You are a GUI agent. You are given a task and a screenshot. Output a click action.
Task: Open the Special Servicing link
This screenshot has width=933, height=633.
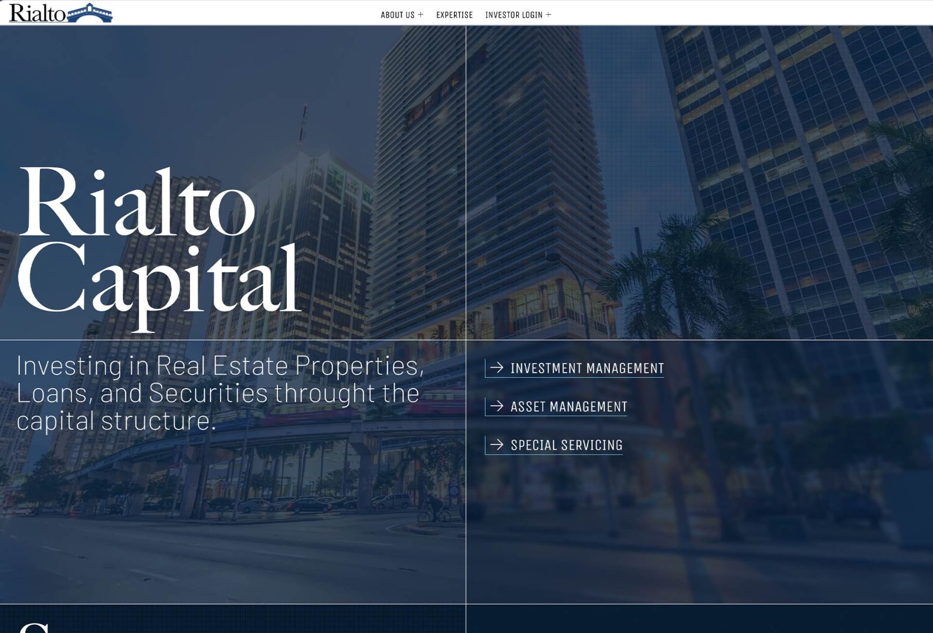[x=554, y=445]
